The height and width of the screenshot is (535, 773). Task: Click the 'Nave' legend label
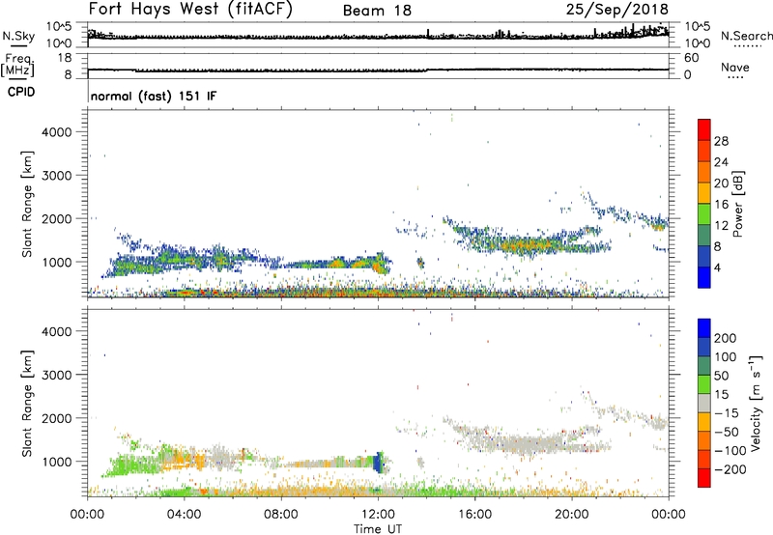pyautogui.click(x=735, y=68)
